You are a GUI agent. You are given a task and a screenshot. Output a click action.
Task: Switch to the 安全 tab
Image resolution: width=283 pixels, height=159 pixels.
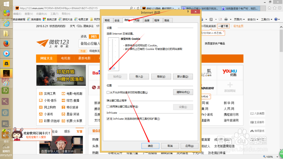(x=118, y=20)
